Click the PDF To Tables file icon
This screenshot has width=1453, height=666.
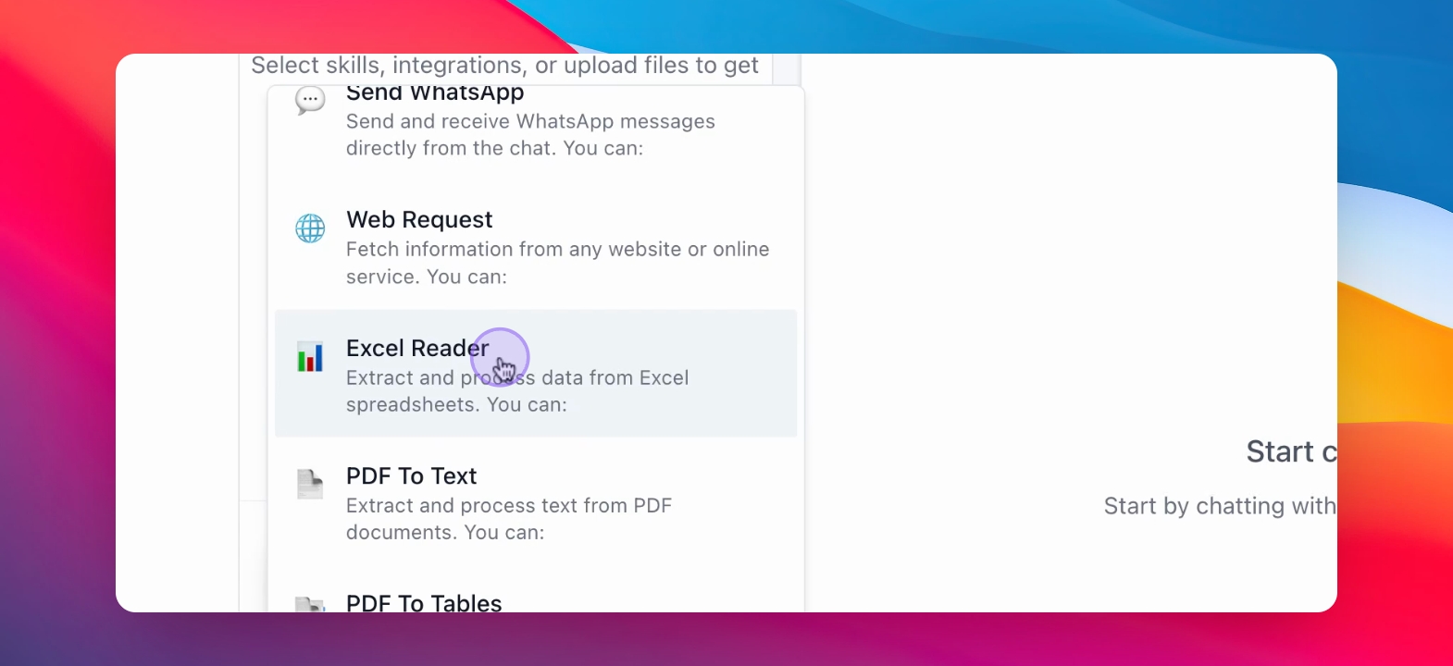coord(310,604)
